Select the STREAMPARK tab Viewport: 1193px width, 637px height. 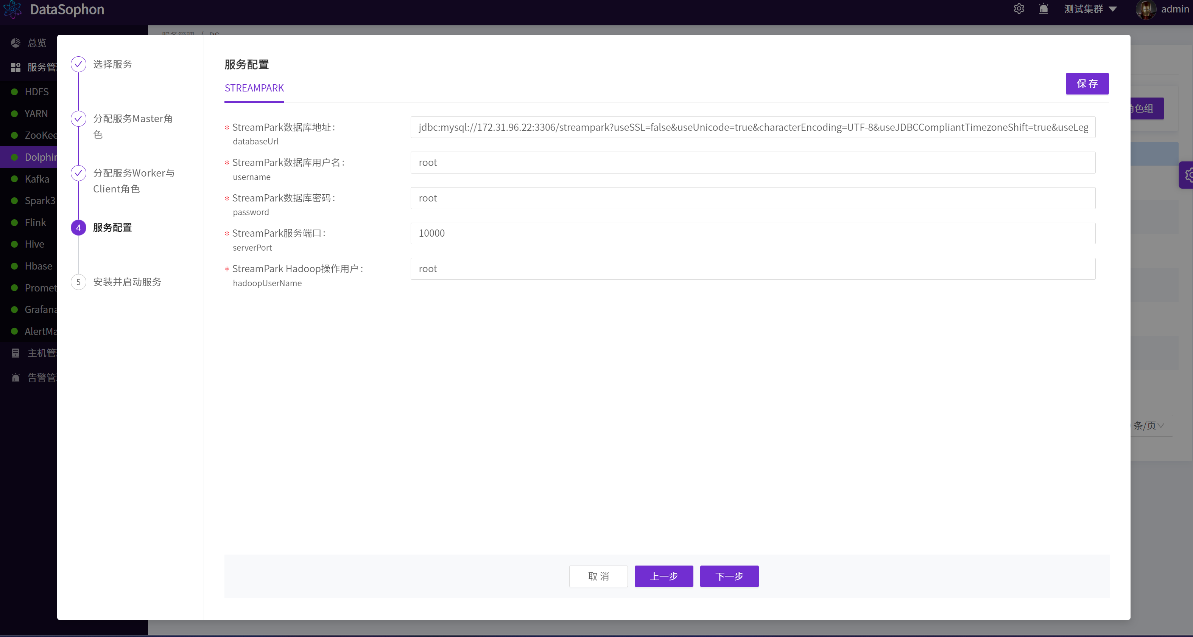click(x=254, y=88)
